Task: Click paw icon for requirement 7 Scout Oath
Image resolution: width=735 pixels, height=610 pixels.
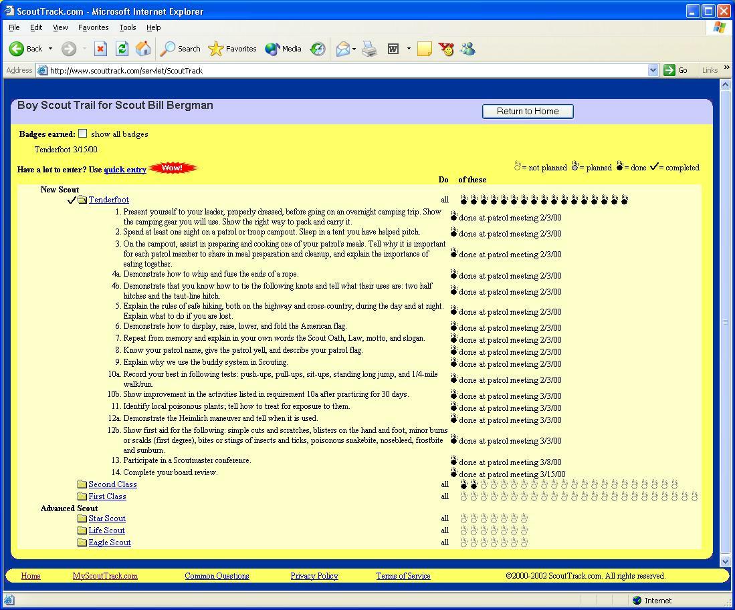Action: (x=453, y=338)
